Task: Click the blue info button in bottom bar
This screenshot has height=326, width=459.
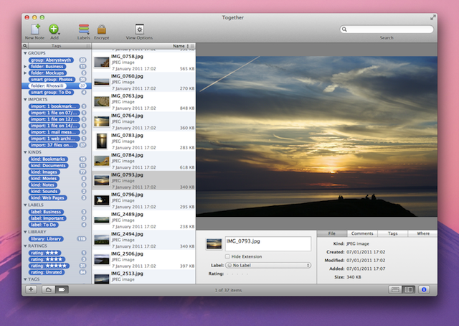Action: (x=424, y=289)
